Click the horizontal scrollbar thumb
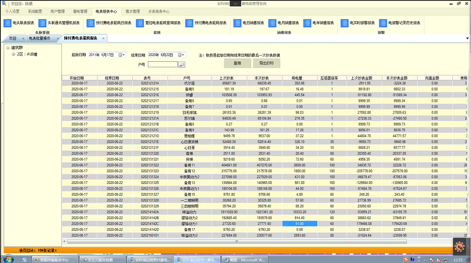The width and height of the screenshot is (471, 263). click(x=237, y=241)
